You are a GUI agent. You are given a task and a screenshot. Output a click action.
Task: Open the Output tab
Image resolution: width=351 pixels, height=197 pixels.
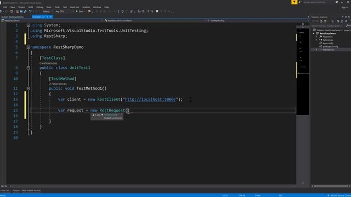(16, 190)
